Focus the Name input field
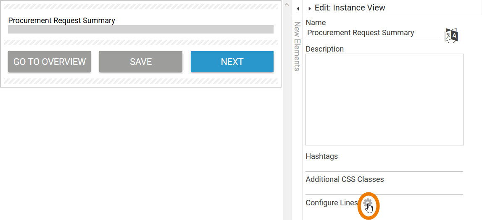The width and height of the screenshot is (482, 220). pos(372,33)
